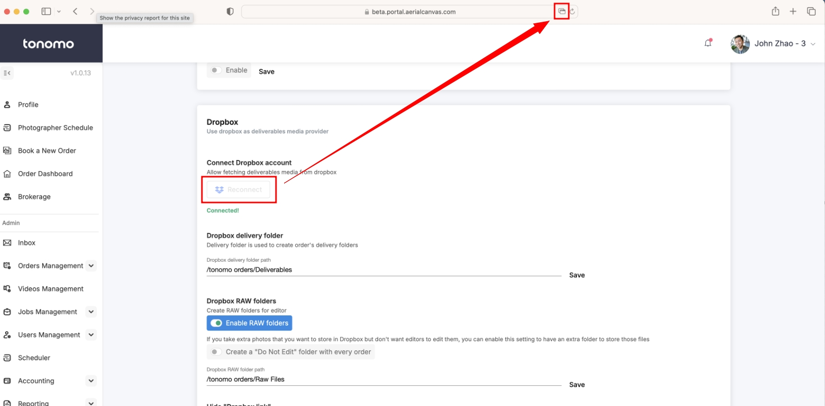The image size is (825, 406).
Task: Open Photographer Schedule in sidebar
Action: (x=55, y=128)
